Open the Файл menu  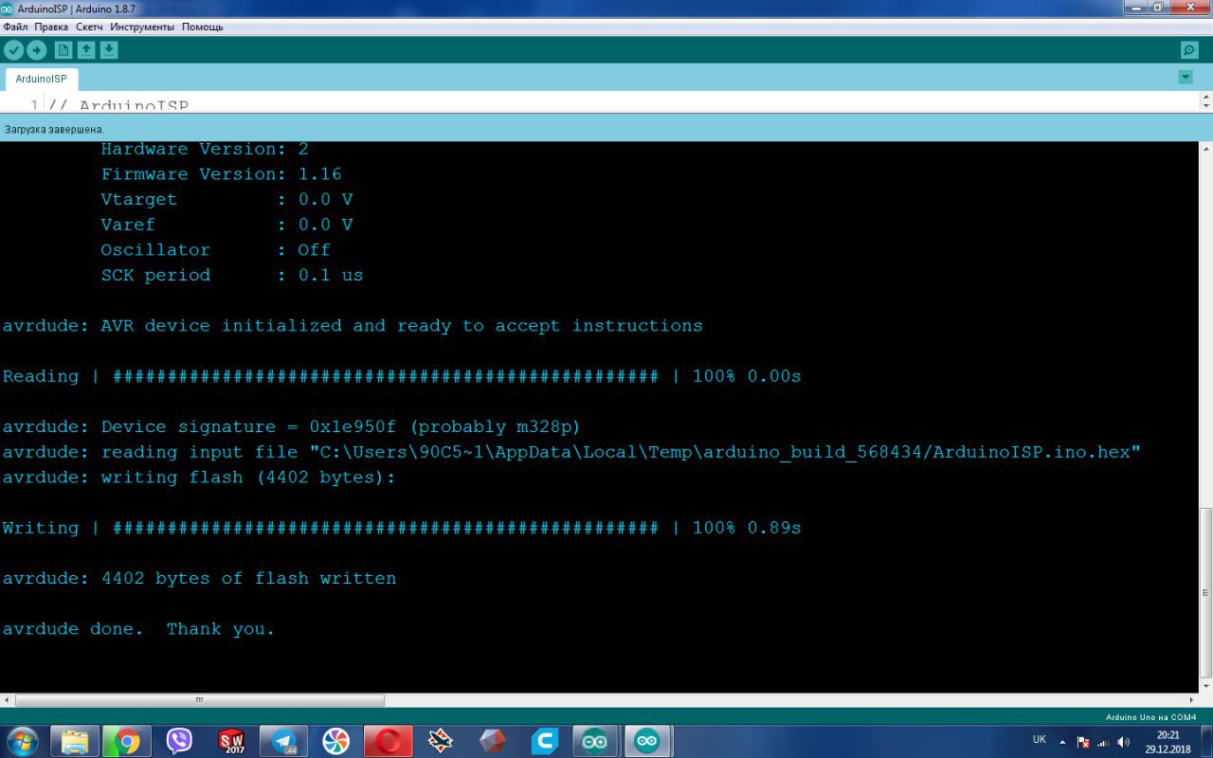tap(15, 27)
